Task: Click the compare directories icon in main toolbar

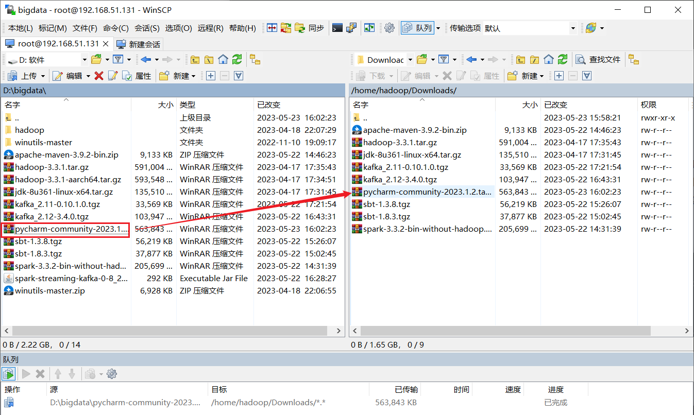Action: pyautogui.click(x=273, y=28)
